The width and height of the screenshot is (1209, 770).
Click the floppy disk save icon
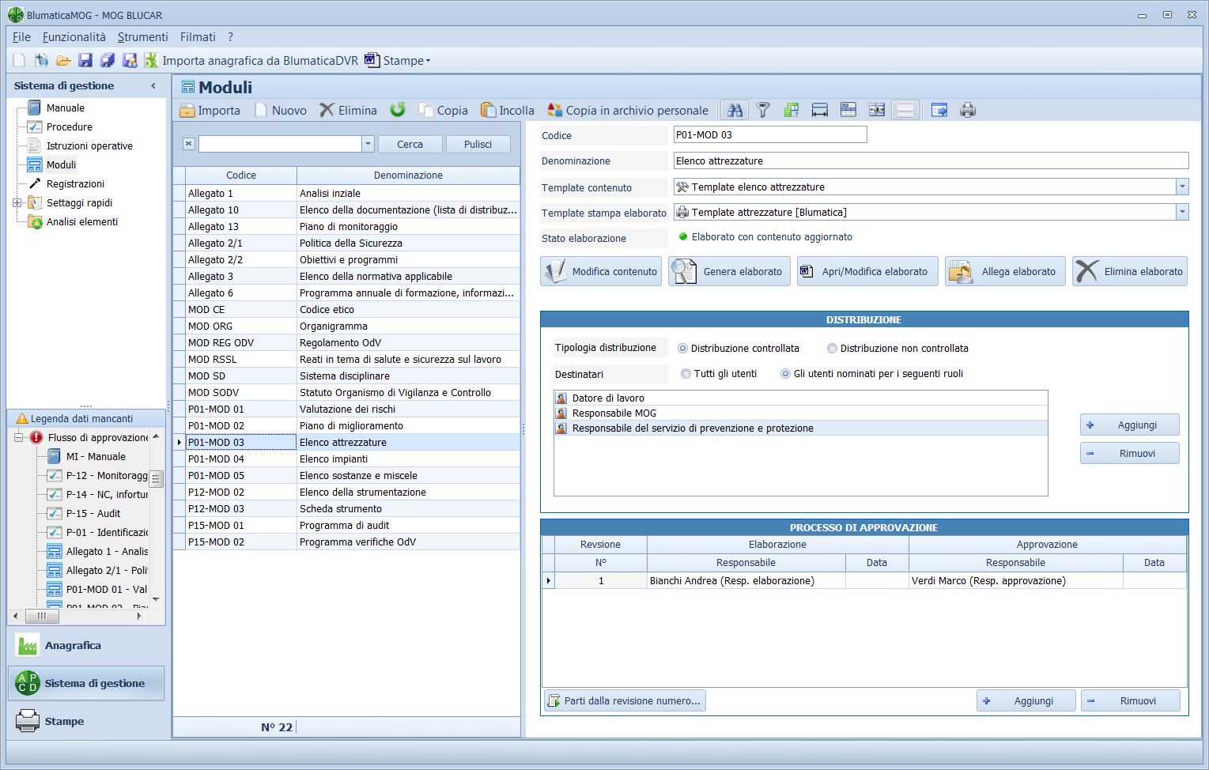pos(85,61)
